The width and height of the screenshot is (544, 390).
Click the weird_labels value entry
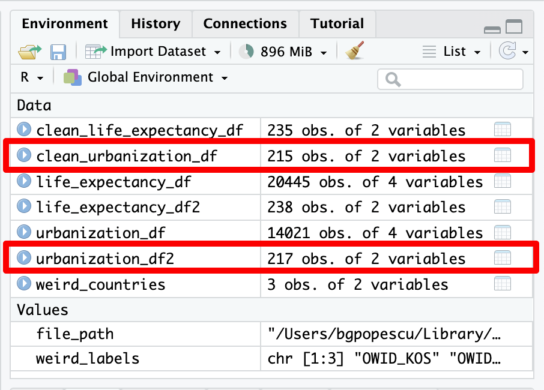(x=88, y=359)
